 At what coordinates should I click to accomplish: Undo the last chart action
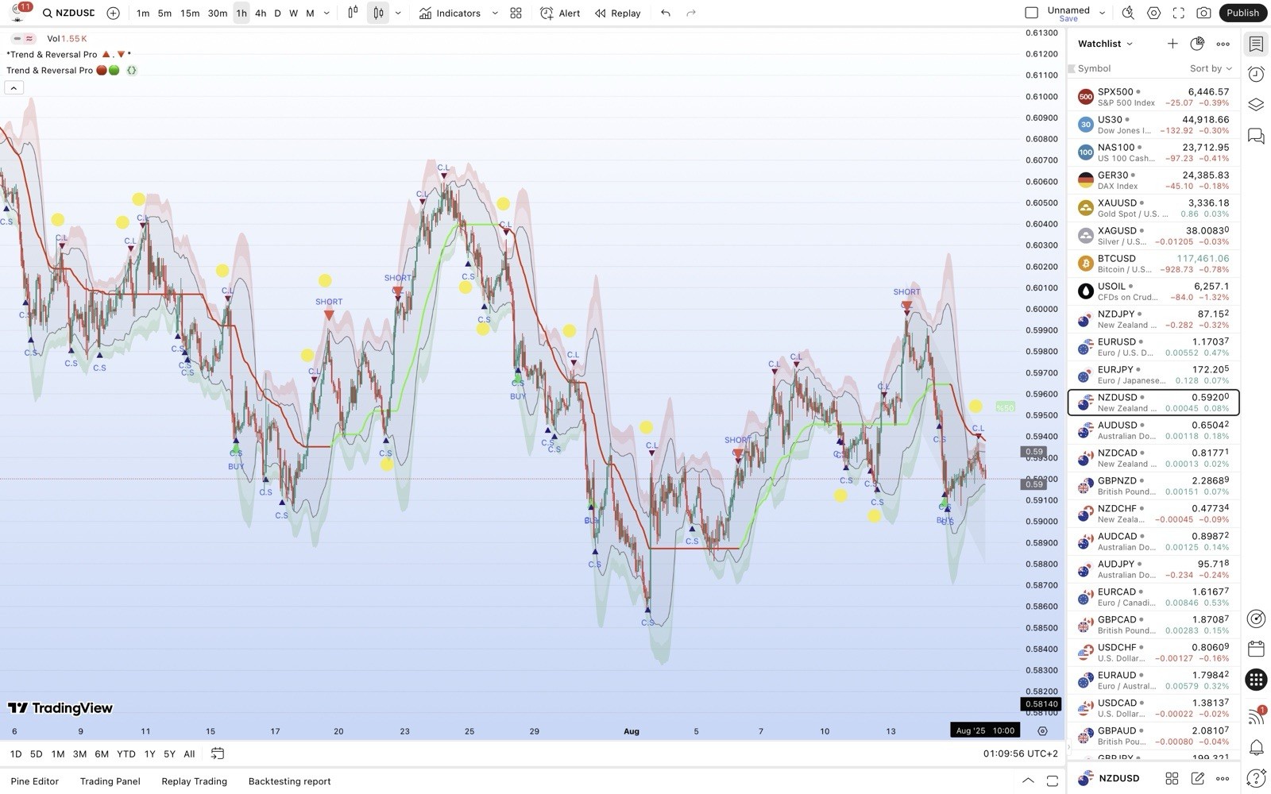666,13
